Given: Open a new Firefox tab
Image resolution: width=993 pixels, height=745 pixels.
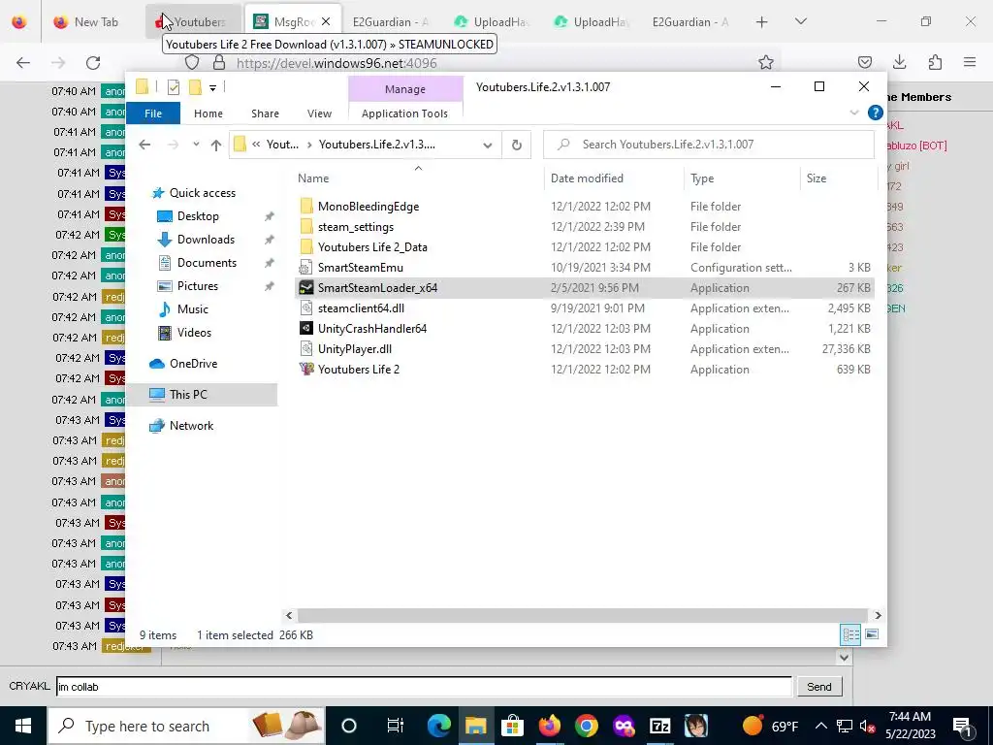Looking at the screenshot, I should click(x=762, y=21).
